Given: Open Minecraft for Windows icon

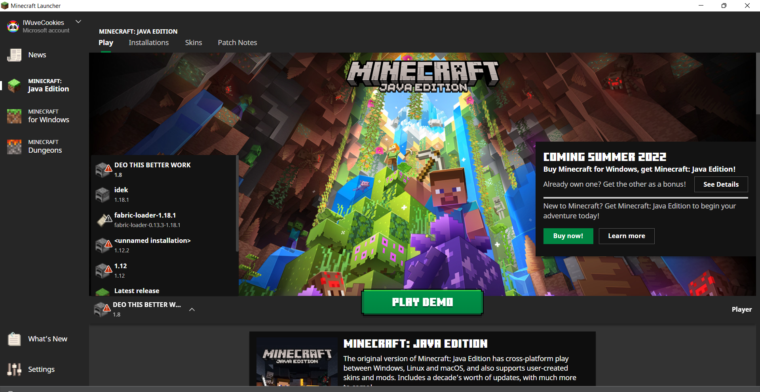Looking at the screenshot, I should coord(14,116).
